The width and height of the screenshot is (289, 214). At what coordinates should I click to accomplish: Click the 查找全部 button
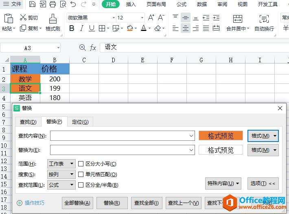pyautogui.click(x=147, y=203)
